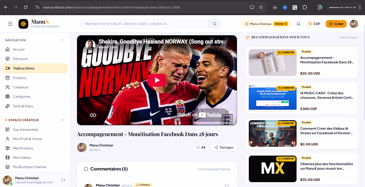Click the Créer button
This screenshot has height=187, width=365.
coord(336,24)
